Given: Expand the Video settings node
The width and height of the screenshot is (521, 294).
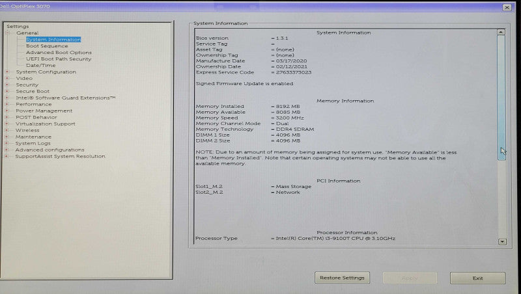Looking at the screenshot, I should point(7,78).
